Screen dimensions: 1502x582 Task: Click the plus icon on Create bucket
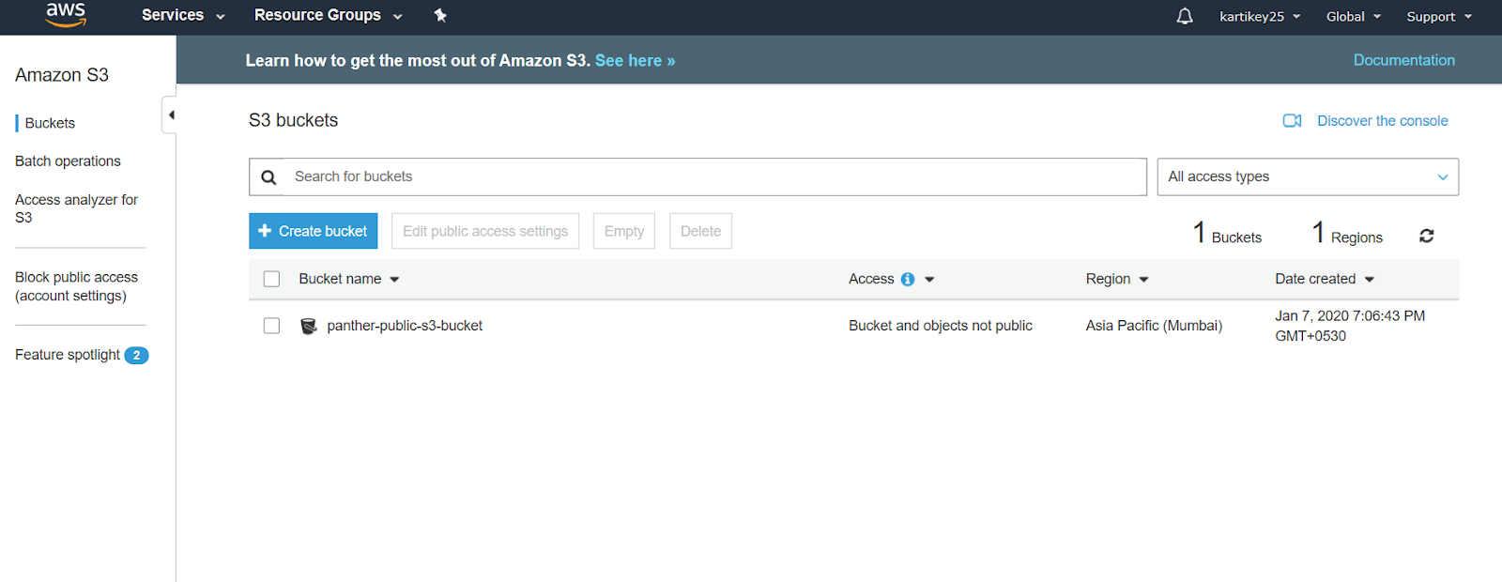click(265, 231)
